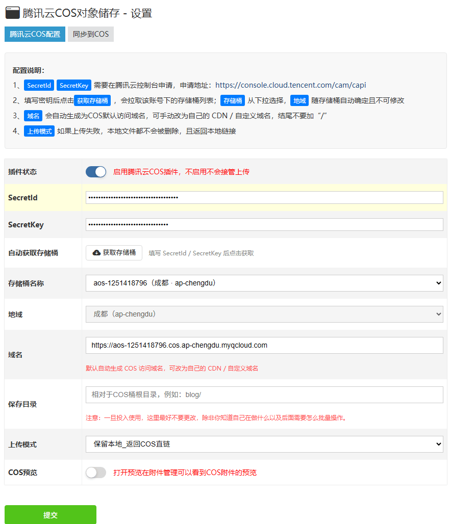The height and width of the screenshot is (524, 450).
Task: Click the blue 地域 tag in step 2
Action: tap(299, 100)
